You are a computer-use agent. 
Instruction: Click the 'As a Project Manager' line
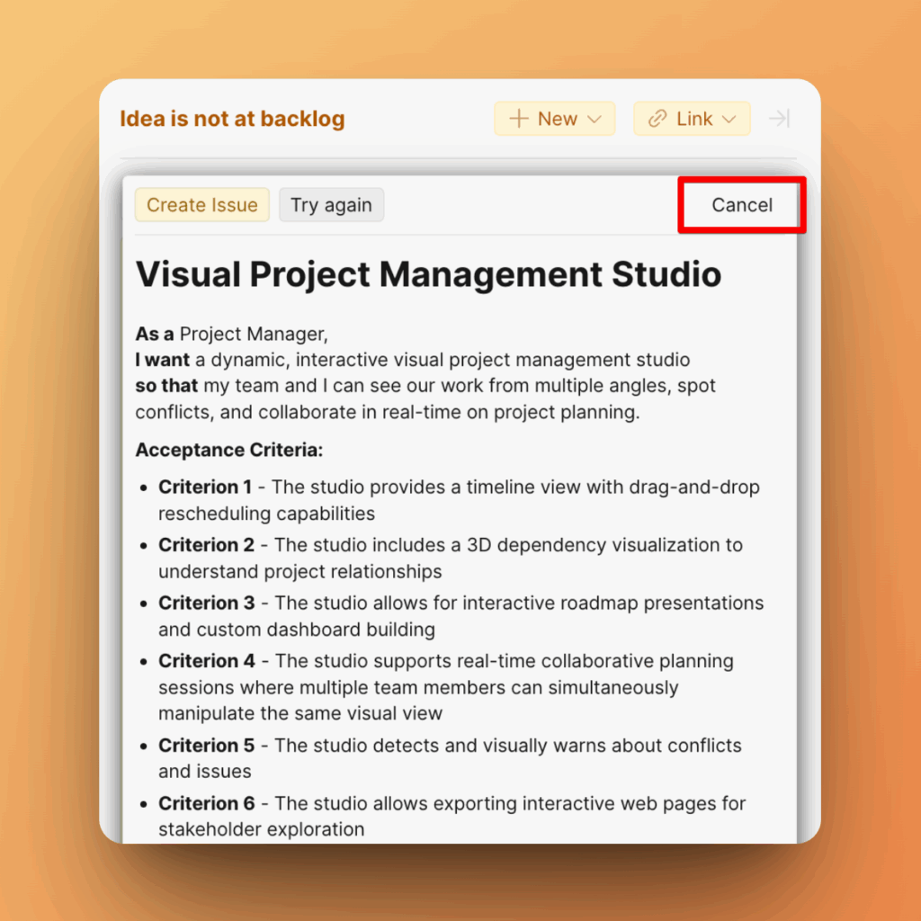(232, 335)
